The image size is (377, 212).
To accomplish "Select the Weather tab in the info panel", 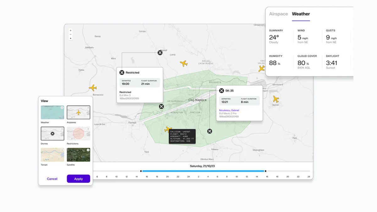I will click(x=301, y=14).
